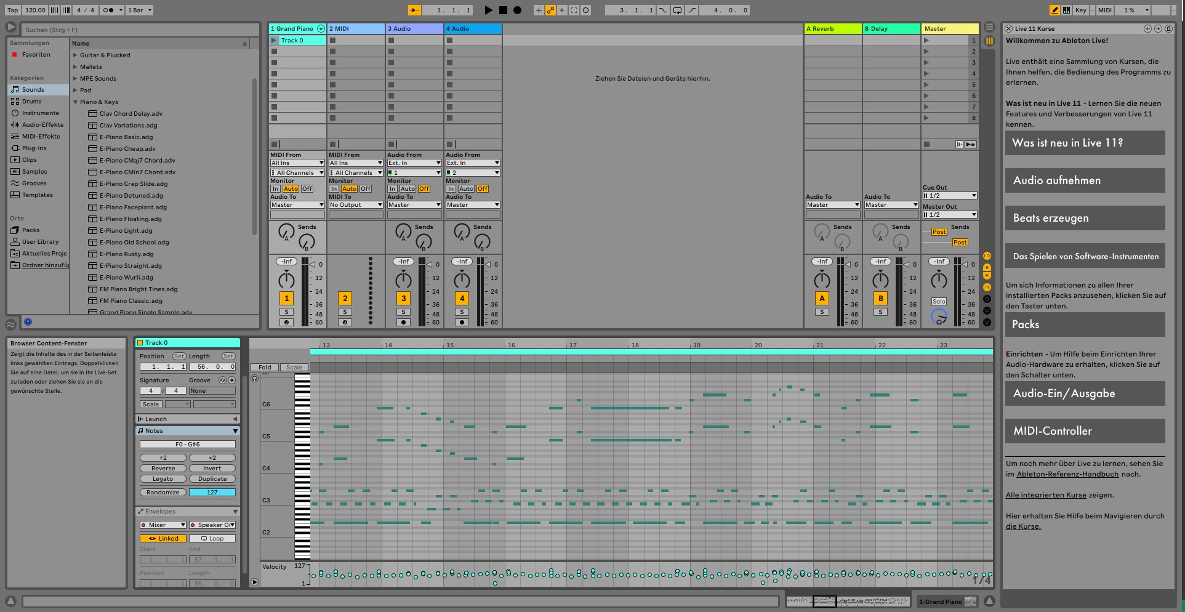Expand the Guitar & Plucked folder
This screenshot has height=612, width=1185.
pos(75,55)
